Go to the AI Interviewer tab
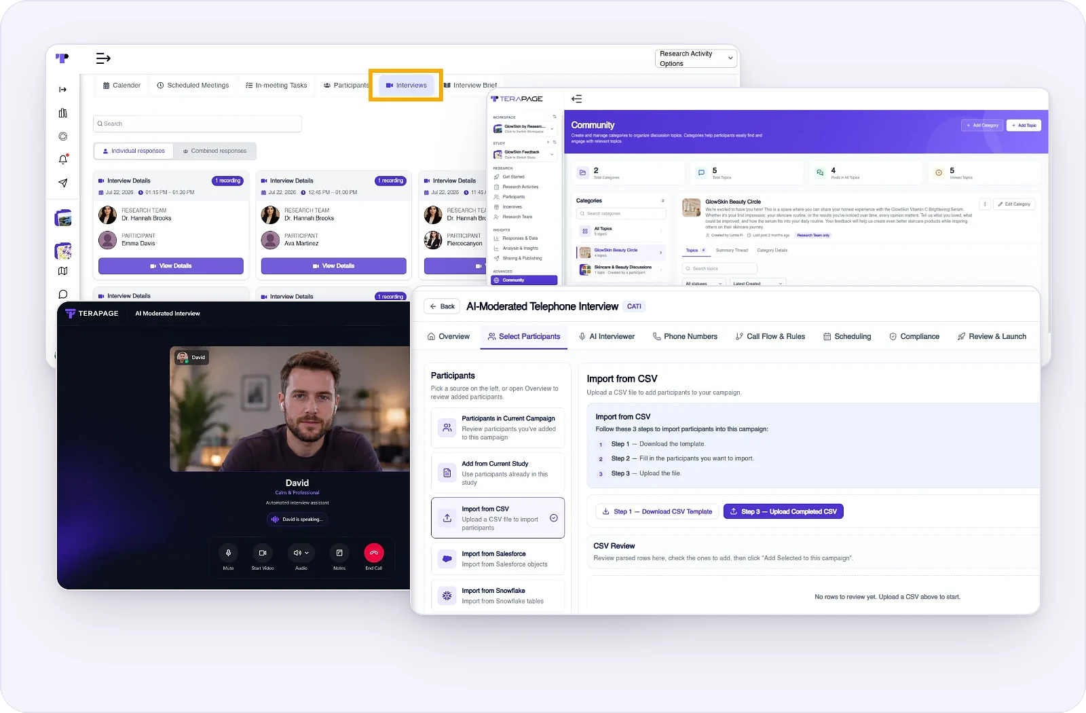 coord(606,337)
